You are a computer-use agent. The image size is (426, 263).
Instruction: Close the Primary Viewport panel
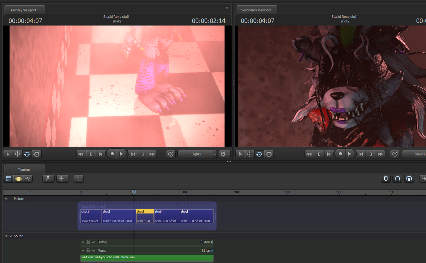point(227,8)
